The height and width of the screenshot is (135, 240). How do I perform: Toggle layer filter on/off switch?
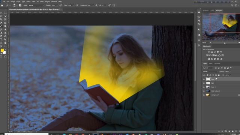coord(231,67)
